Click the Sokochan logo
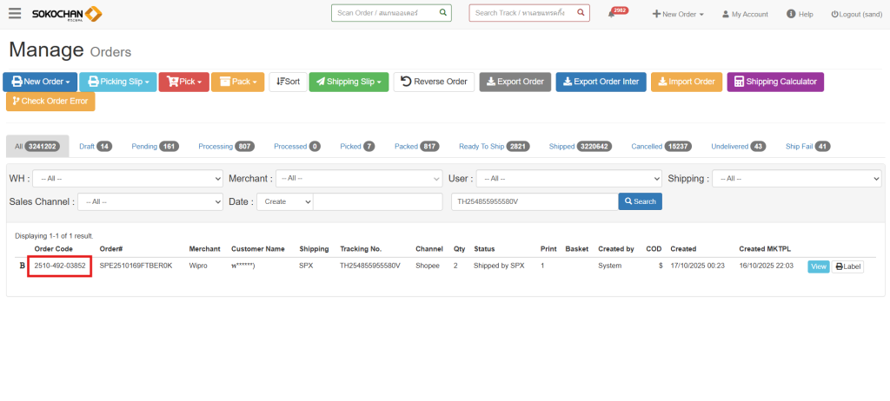The image size is (890, 401). (67, 14)
